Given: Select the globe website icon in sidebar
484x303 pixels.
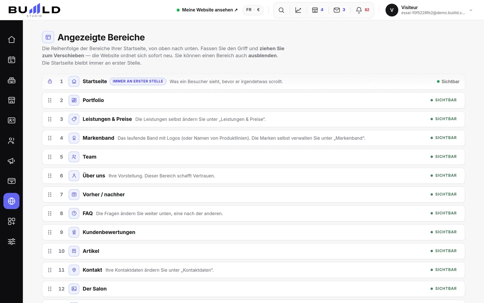Looking at the screenshot, I should (11, 201).
